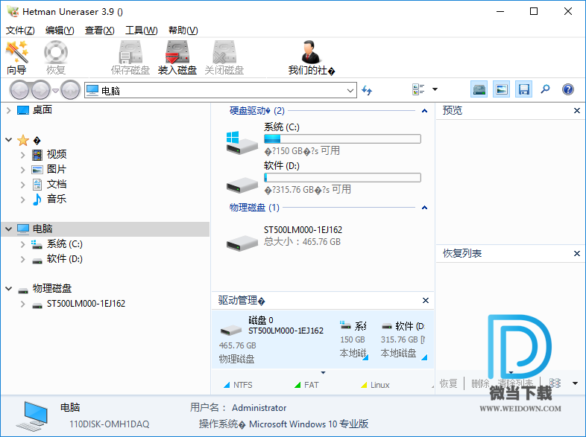Image resolution: width=586 pixels, height=437 pixels.
Task: Click the 软件 (D:) usage bar
Action: coord(342,178)
